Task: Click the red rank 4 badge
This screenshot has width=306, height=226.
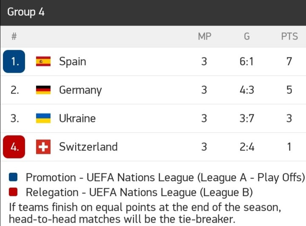Action: (x=14, y=147)
